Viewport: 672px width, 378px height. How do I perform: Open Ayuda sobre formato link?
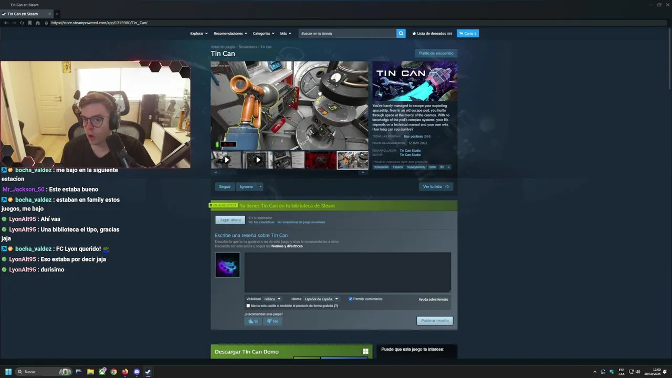433,299
